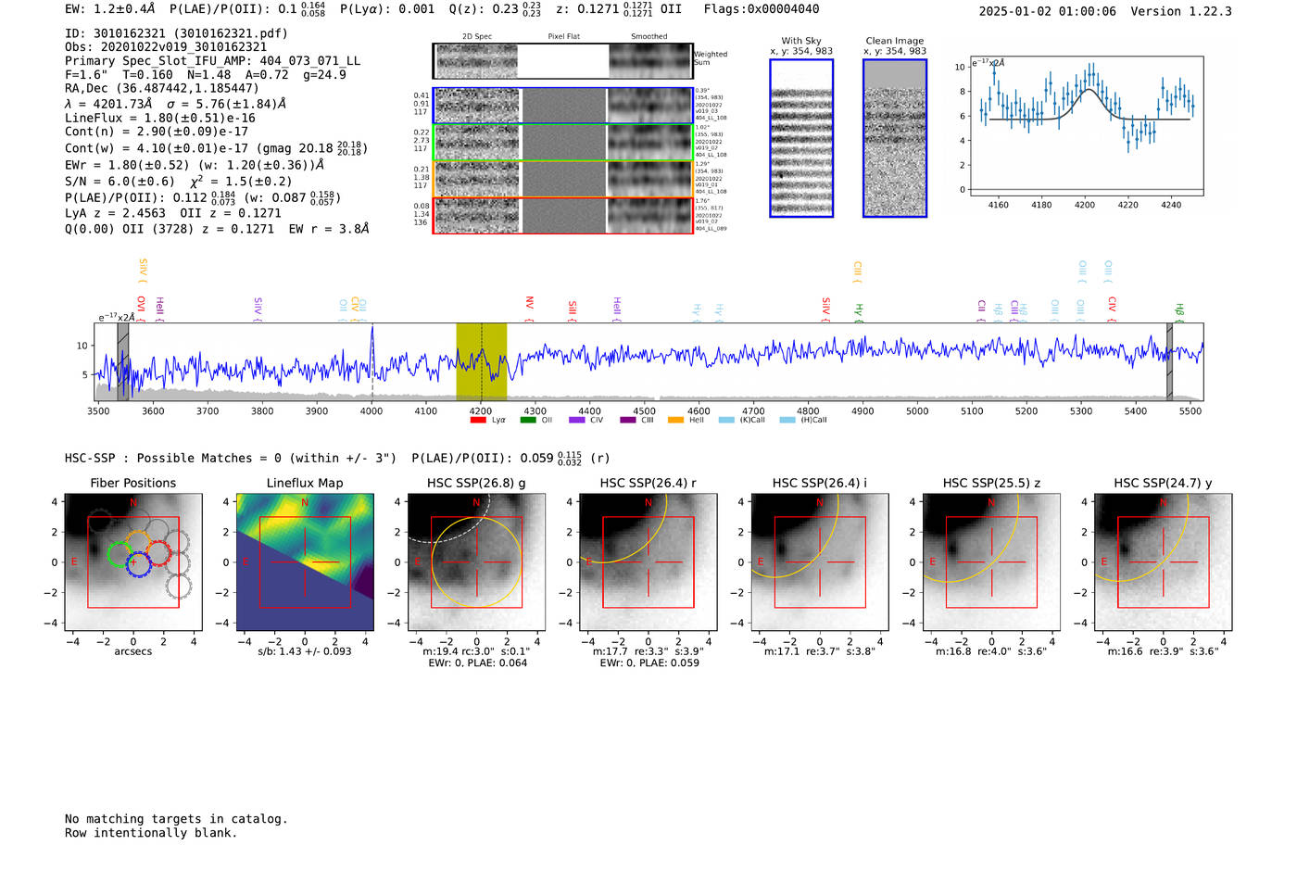This screenshot has width=1297, height=883.
Task: Click the Obs: 20201022v019_3010162321 line
Action: tap(166, 47)
